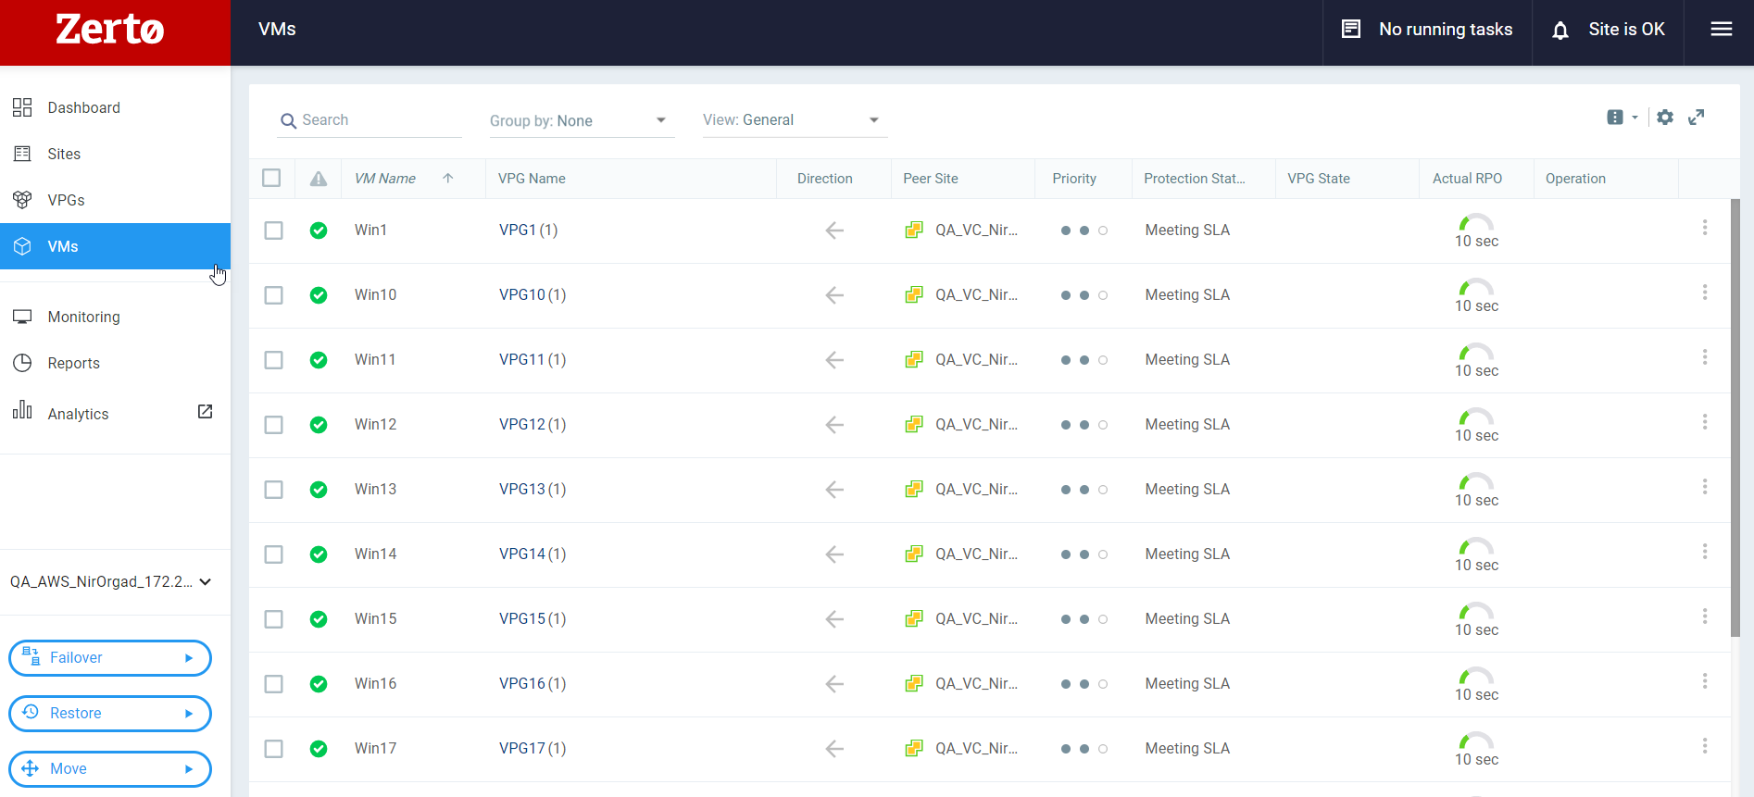Open the View: General dropdown
The height and width of the screenshot is (797, 1754).
click(795, 120)
